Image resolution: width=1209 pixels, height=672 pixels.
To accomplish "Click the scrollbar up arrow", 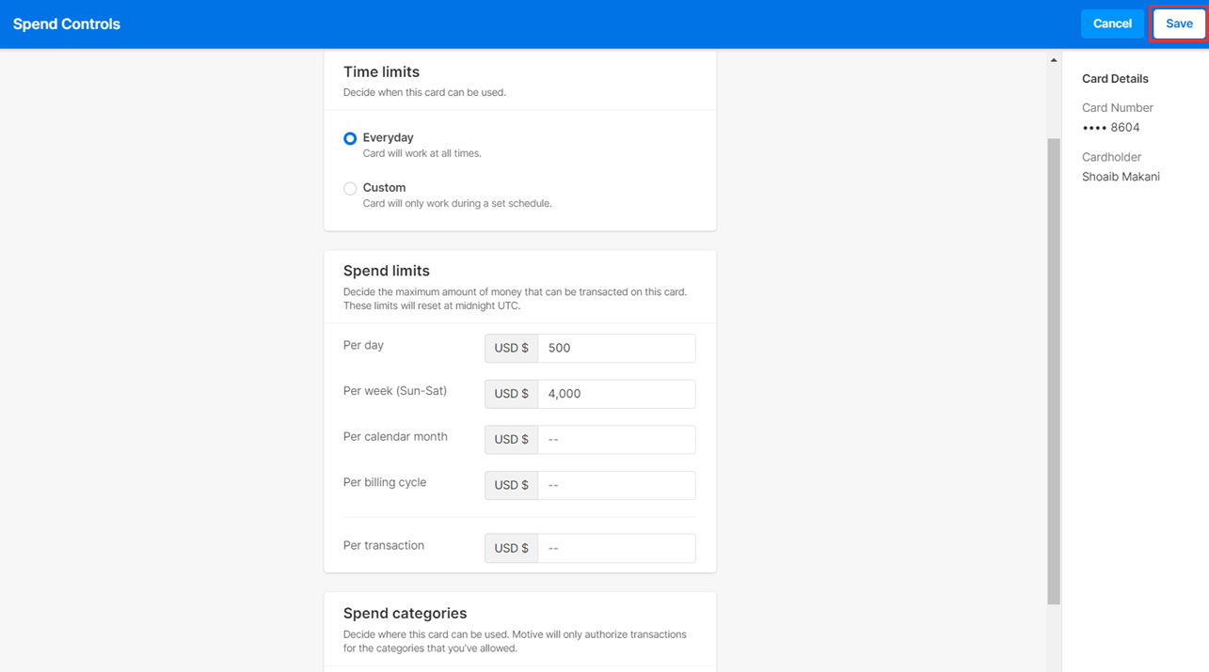I will (1054, 60).
